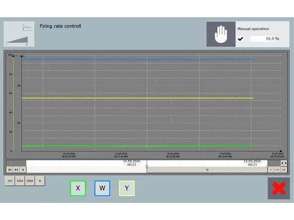Viewport: 294px width, 220px height.
Task: Set time span to 10m
Action: point(20,181)
